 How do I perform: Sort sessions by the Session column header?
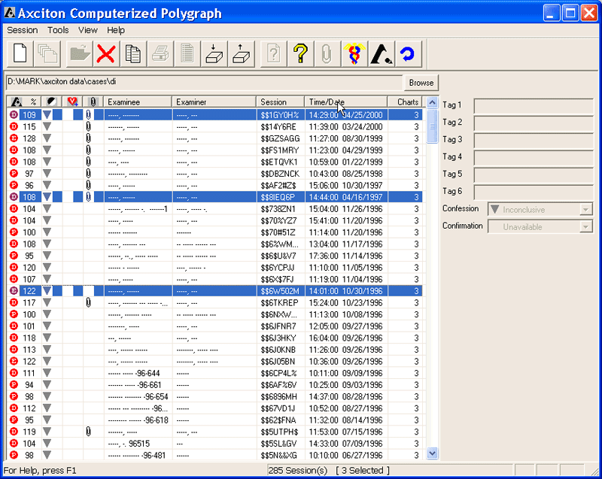pos(280,102)
